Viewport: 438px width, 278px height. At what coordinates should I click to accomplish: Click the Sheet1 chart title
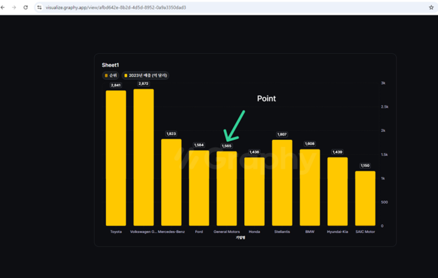pyautogui.click(x=111, y=65)
